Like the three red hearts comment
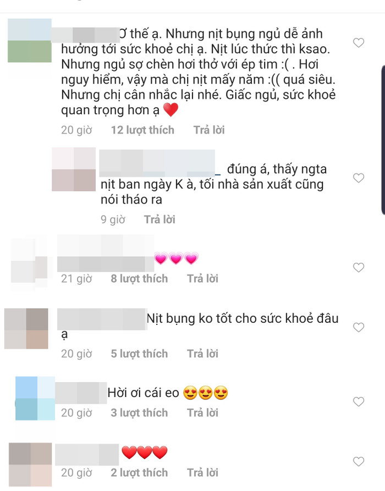The height and width of the screenshot is (491, 385). (359, 461)
